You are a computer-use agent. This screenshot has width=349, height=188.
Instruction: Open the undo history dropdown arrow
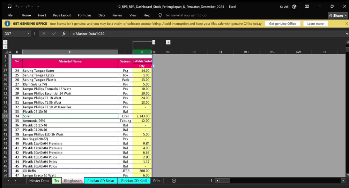click(x=22, y=7)
